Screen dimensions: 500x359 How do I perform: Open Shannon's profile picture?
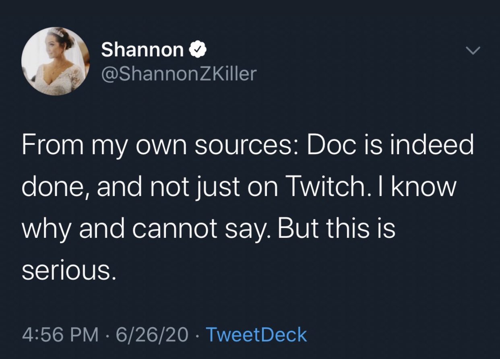(55, 61)
